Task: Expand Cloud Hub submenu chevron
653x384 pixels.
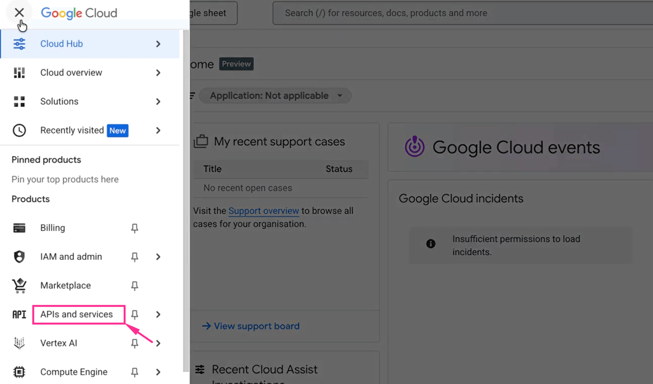Action: (x=158, y=44)
